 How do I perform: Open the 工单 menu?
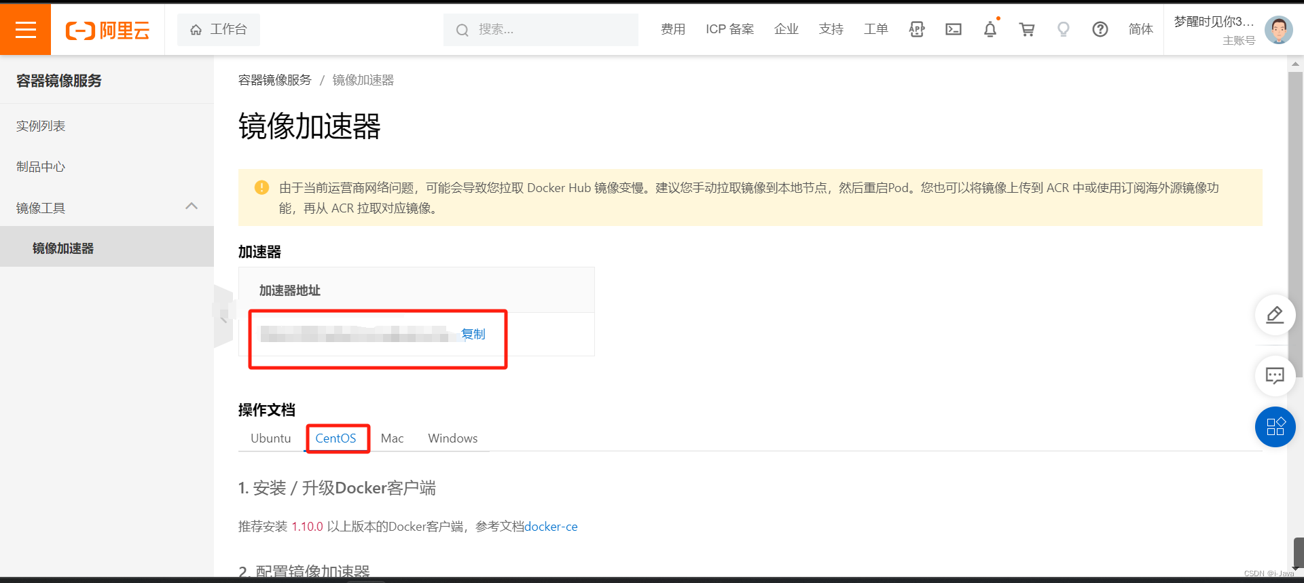[x=876, y=29]
